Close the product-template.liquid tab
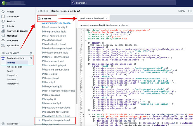The image size is (193, 126). [x=107, y=18]
